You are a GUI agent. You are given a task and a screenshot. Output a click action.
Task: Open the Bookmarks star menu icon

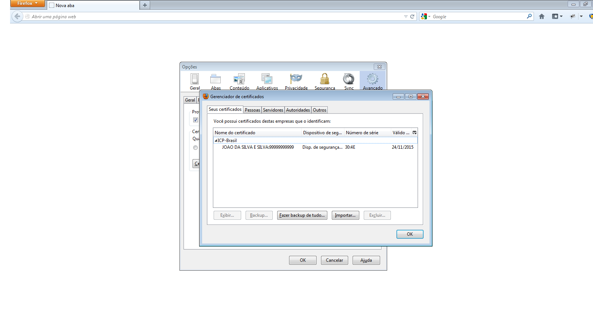click(x=555, y=16)
